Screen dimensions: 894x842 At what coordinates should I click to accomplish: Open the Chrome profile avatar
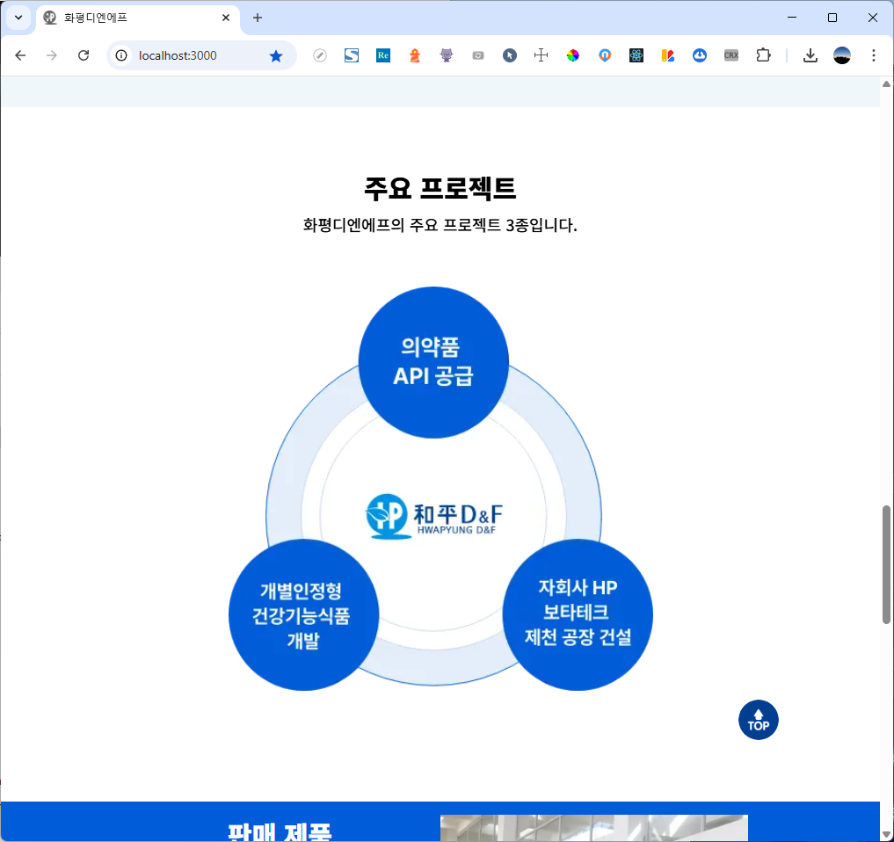pyautogui.click(x=842, y=55)
